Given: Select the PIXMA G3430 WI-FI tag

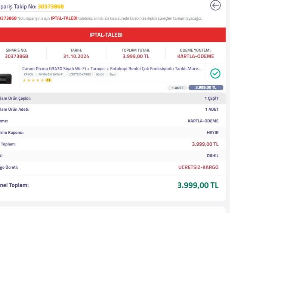Looking at the screenshot, I should pyautogui.click(x=51, y=74).
